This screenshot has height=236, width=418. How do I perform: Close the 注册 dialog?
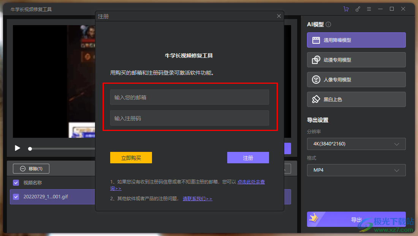279,16
